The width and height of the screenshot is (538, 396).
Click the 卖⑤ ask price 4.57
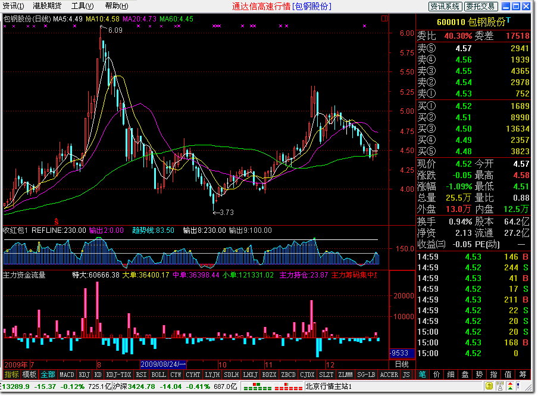464,48
